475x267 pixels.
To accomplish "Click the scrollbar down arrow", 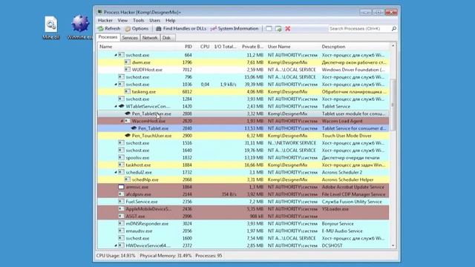I will click(393, 245).
